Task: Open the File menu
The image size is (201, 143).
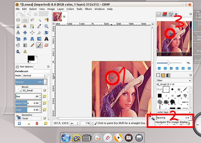Action: (18, 9)
